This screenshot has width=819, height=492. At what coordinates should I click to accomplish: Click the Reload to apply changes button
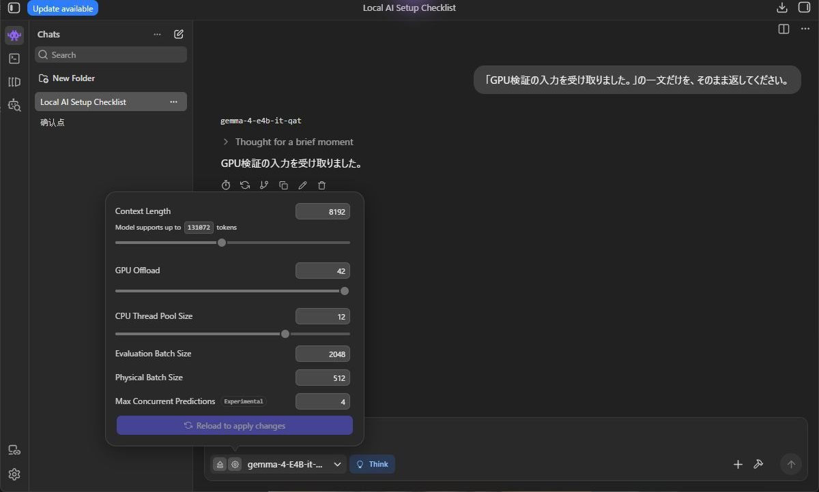(235, 425)
